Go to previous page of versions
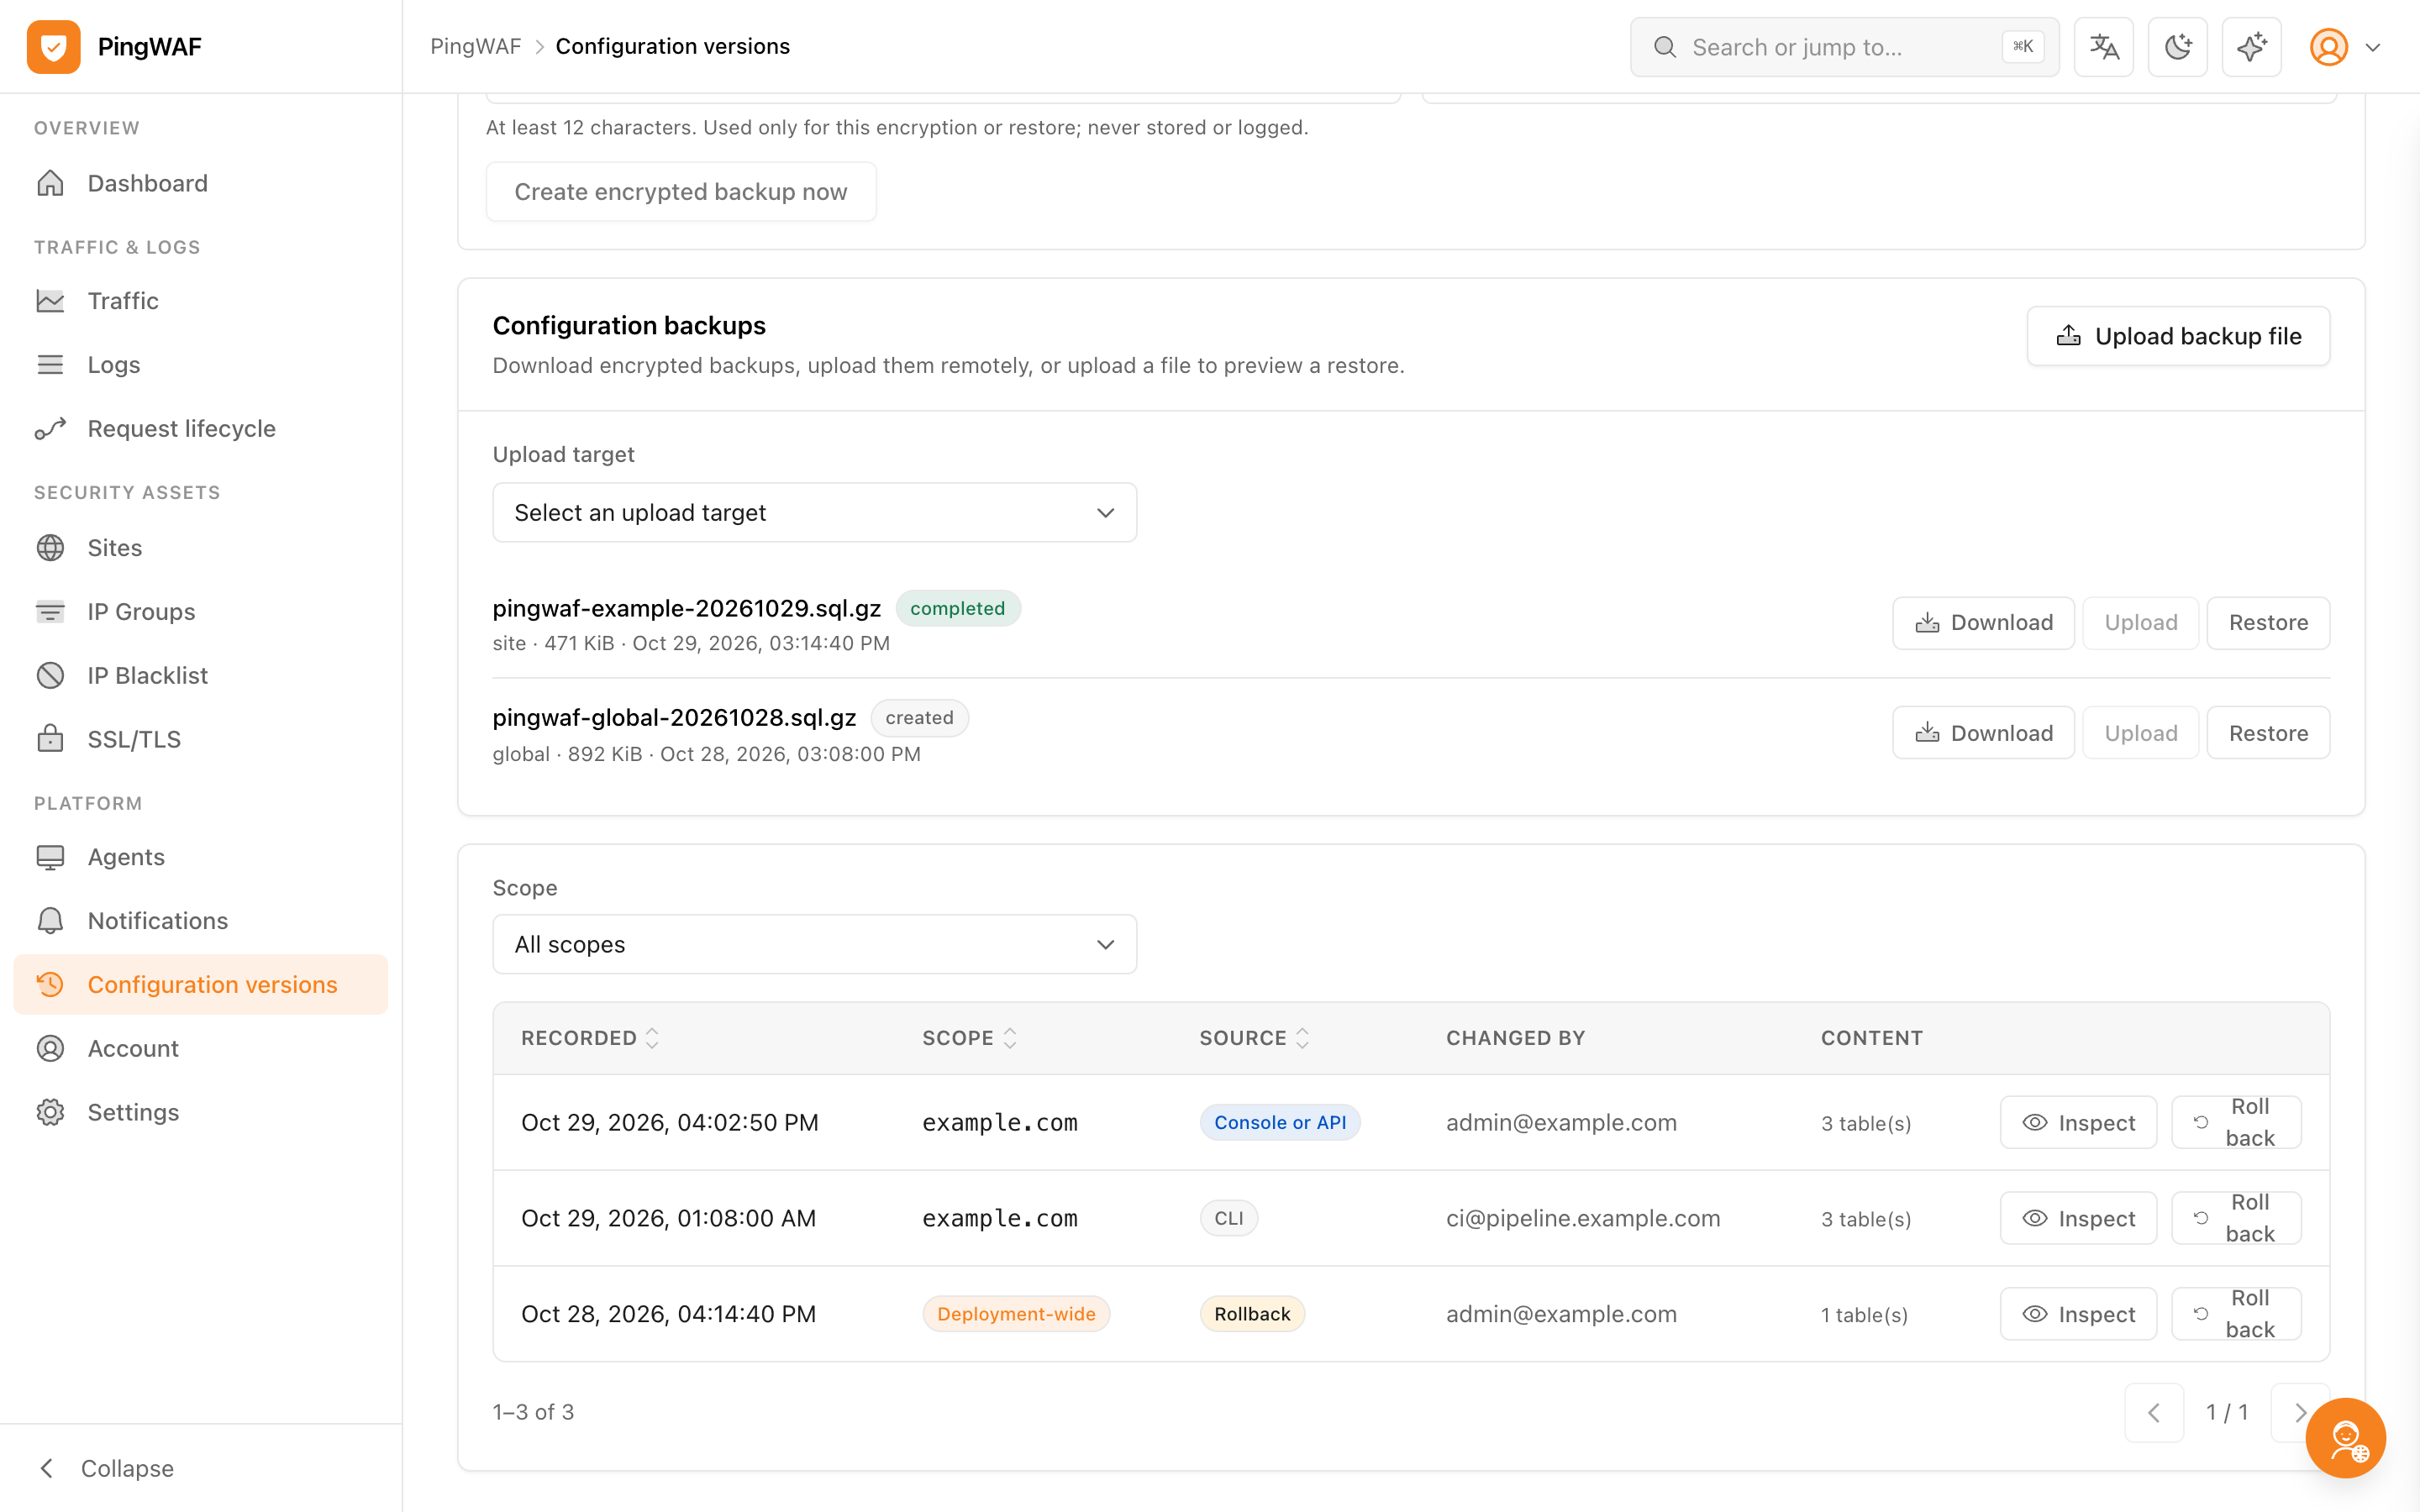The height and width of the screenshot is (1512, 2420). pos(2154,1413)
